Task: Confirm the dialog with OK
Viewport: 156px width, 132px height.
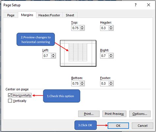Action: [x=118, y=126]
